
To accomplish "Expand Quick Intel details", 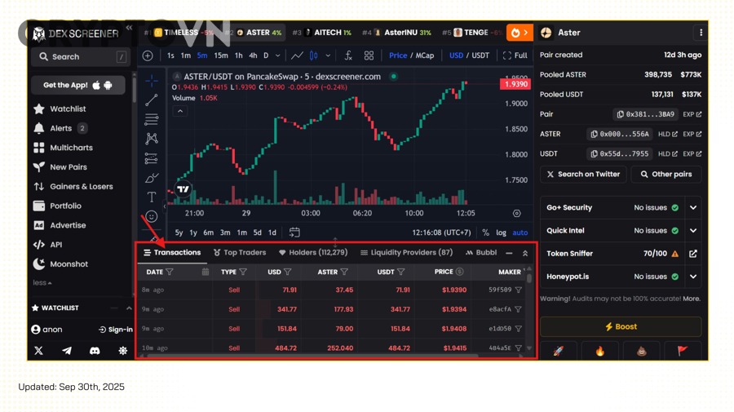I will [693, 231].
